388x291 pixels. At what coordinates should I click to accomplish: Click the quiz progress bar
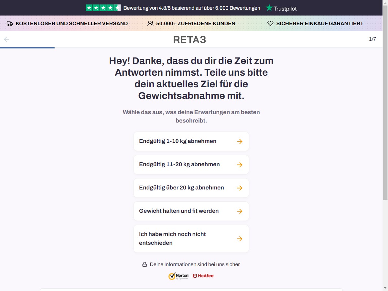tap(191, 48)
